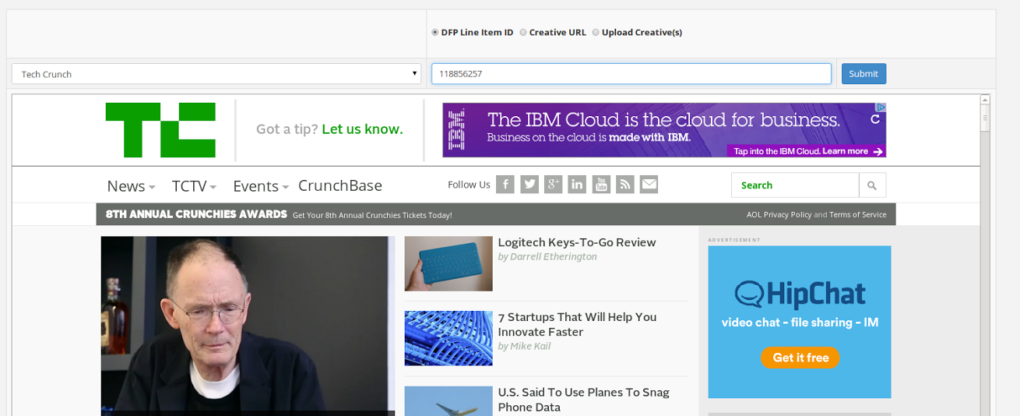Open the Tech Crunch site dropdown
This screenshot has width=1020, height=416.
click(216, 74)
